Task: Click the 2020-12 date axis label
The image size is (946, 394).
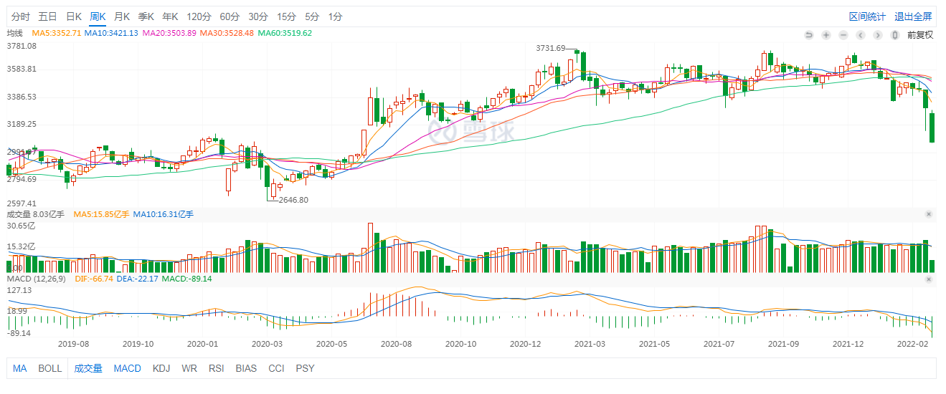Action: point(525,344)
